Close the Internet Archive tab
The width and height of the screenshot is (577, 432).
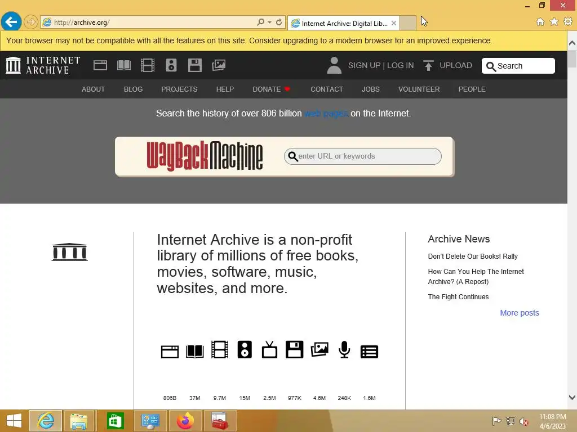pyautogui.click(x=393, y=23)
